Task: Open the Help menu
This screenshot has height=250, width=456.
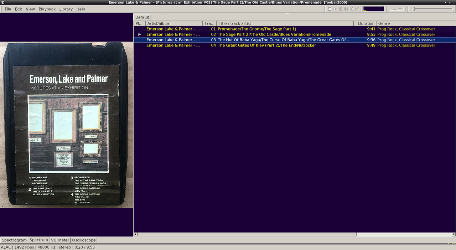Action: [x=81, y=9]
